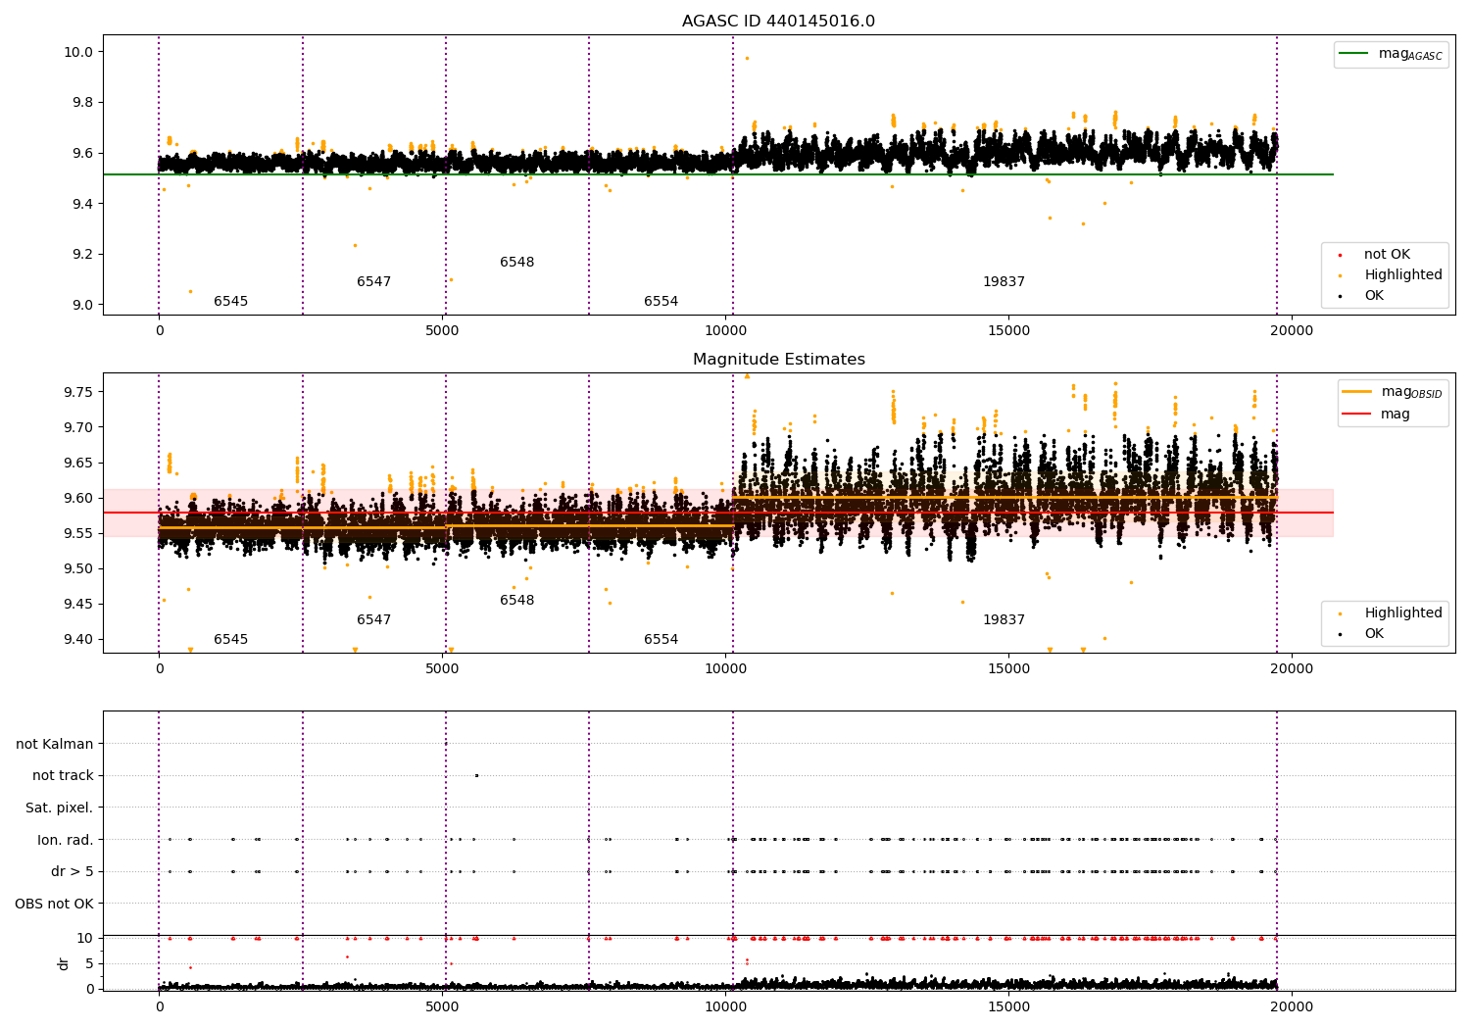Click the outlier point near 10.0 magnitude
1470x1029 pixels.
[x=747, y=58]
